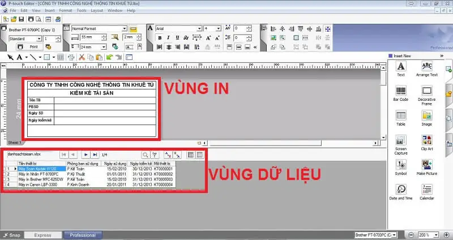Viewport: 453px width, 240px height.
Task: Switch database to list view
Action: coord(191,155)
